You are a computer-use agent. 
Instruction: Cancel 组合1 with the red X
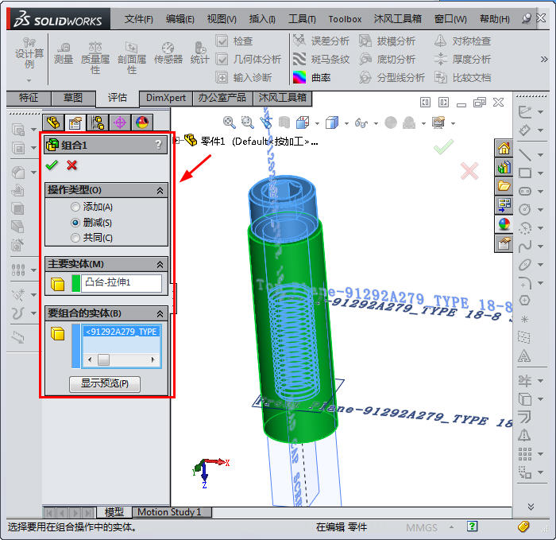pyautogui.click(x=72, y=165)
